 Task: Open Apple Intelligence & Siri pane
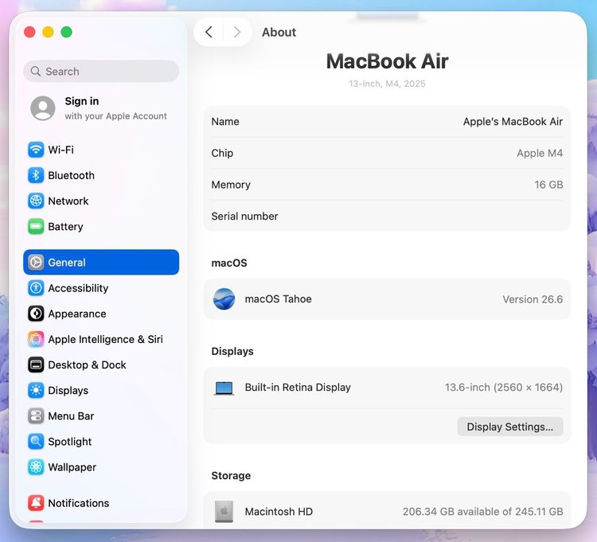tap(105, 339)
